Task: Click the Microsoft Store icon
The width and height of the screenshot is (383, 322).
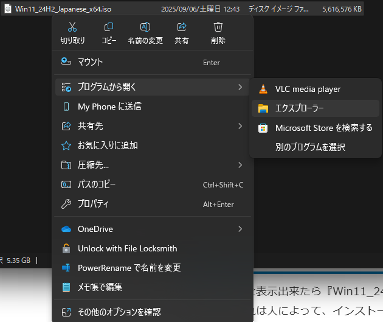Action: point(263,128)
